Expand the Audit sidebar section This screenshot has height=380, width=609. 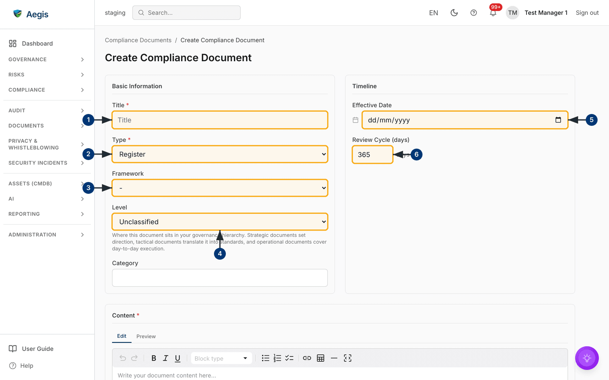[x=47, y=111]
